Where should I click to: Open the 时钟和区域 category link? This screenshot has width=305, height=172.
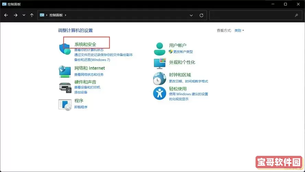click(x=180, y=75)
